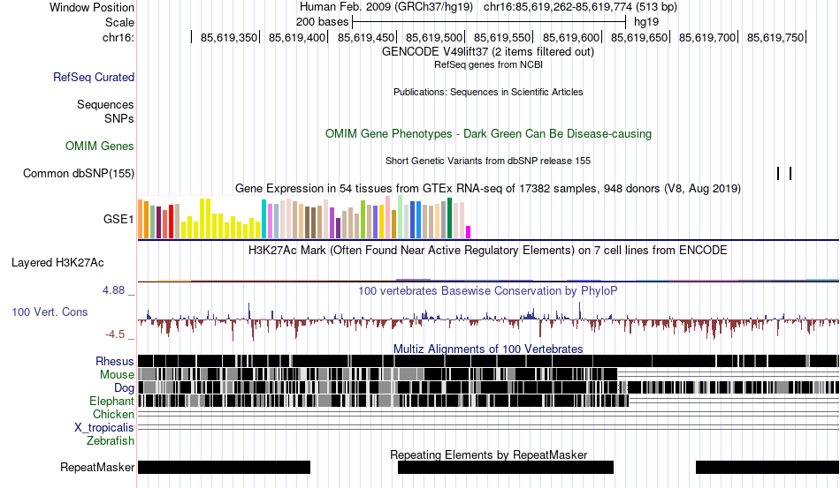The width and height of the screenshot is (840, 488).
Task: Click the chr16:85,619,262-85,619,774 (513 bp) position text
Action: pos(580,7)
